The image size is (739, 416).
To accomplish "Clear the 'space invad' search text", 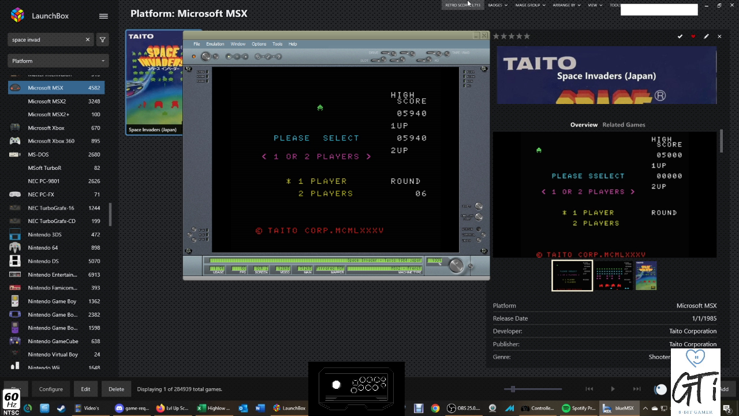I will point(88,40).
